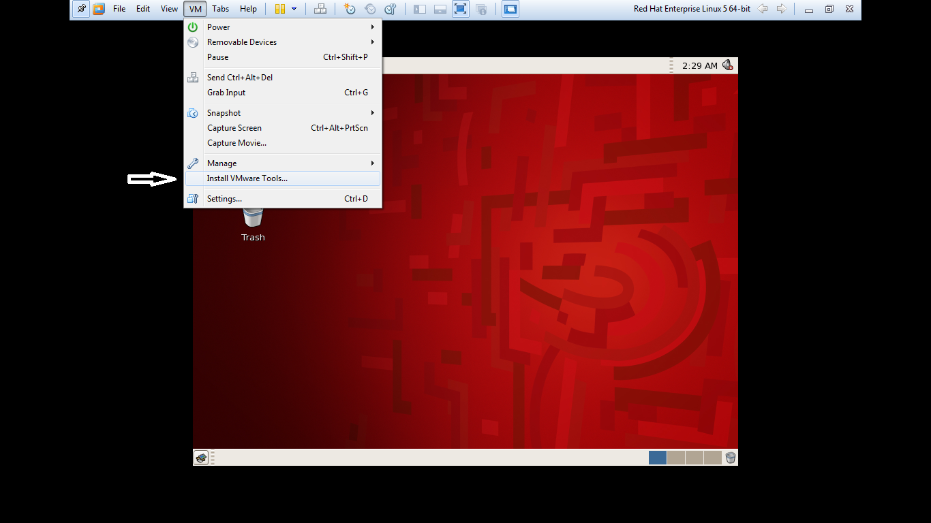
Task: Go to next tab with right arrow
Action: point(782,9)
